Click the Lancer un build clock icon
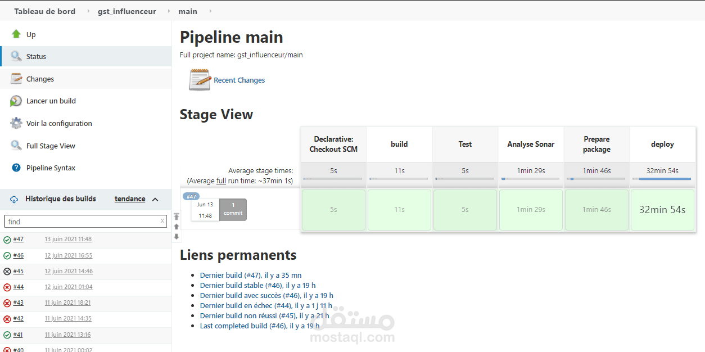705x352 pixels. (16, 101)
